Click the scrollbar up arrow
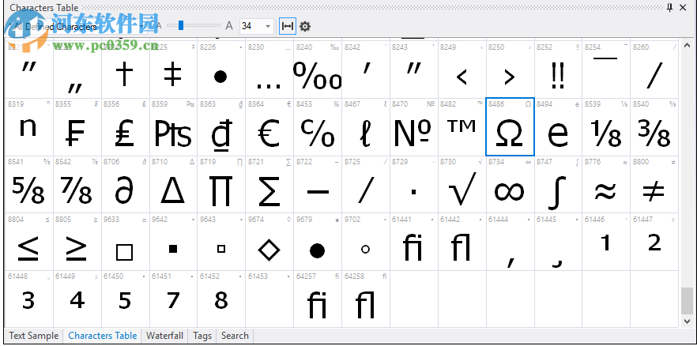 coord(687,45)
